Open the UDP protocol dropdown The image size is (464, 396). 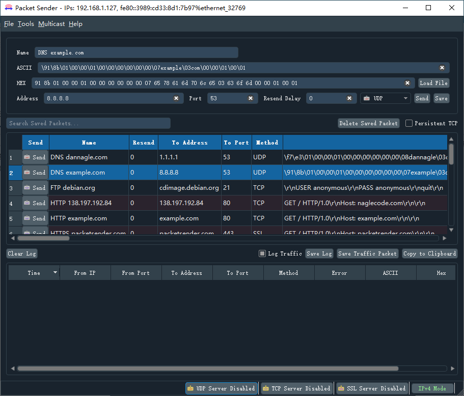tap(386, 98)
